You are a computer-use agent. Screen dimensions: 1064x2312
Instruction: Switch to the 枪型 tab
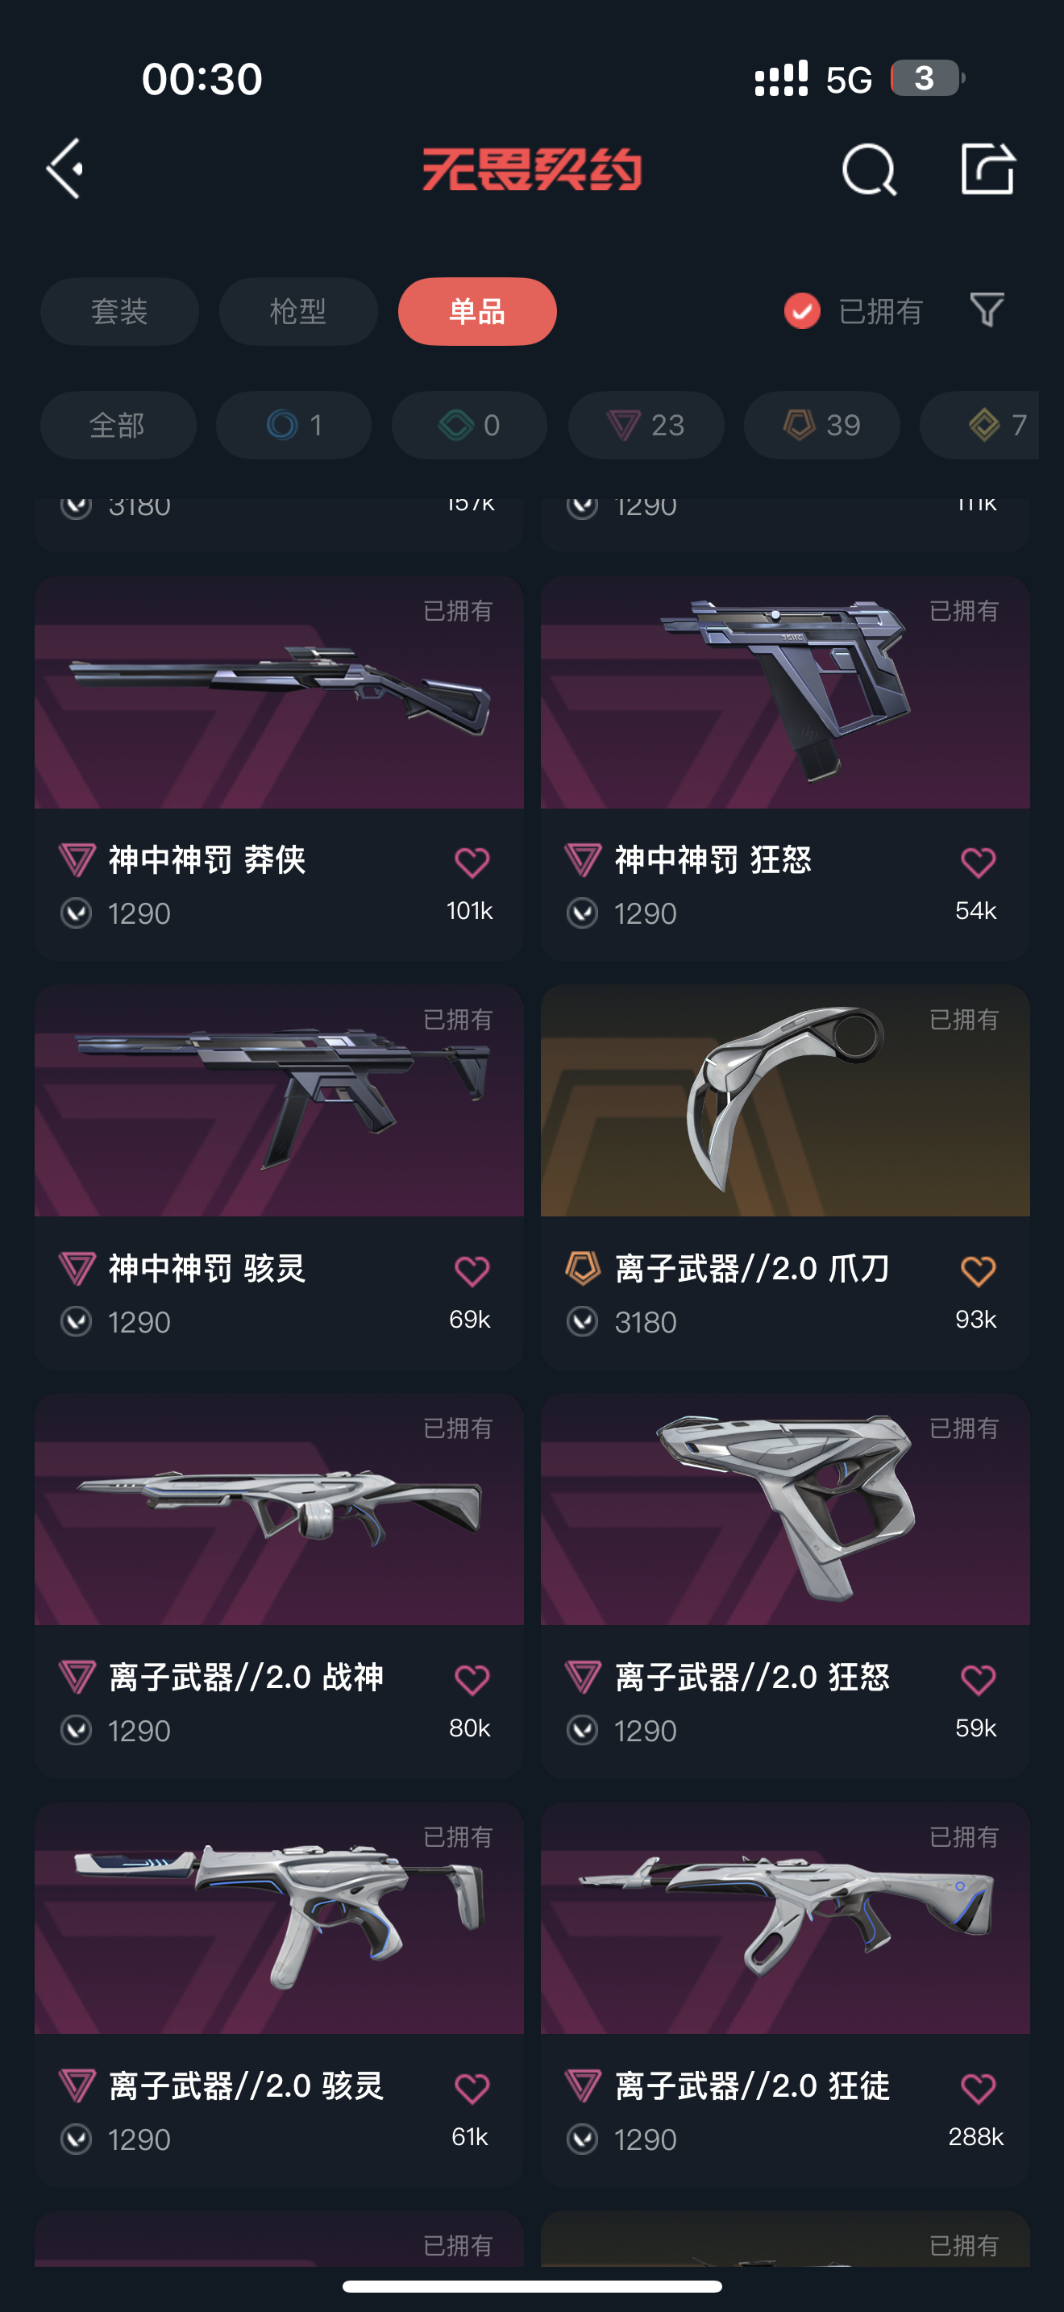298,311
